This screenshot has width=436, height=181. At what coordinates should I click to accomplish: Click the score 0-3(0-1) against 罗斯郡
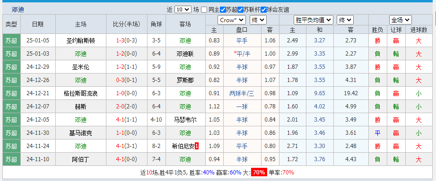coord(127,81)
